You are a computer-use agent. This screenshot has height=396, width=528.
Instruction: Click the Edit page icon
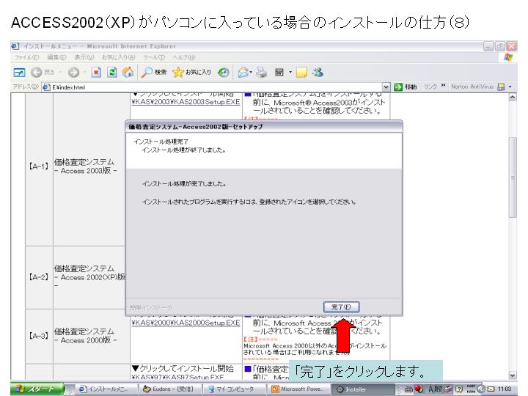pos(279,73)
